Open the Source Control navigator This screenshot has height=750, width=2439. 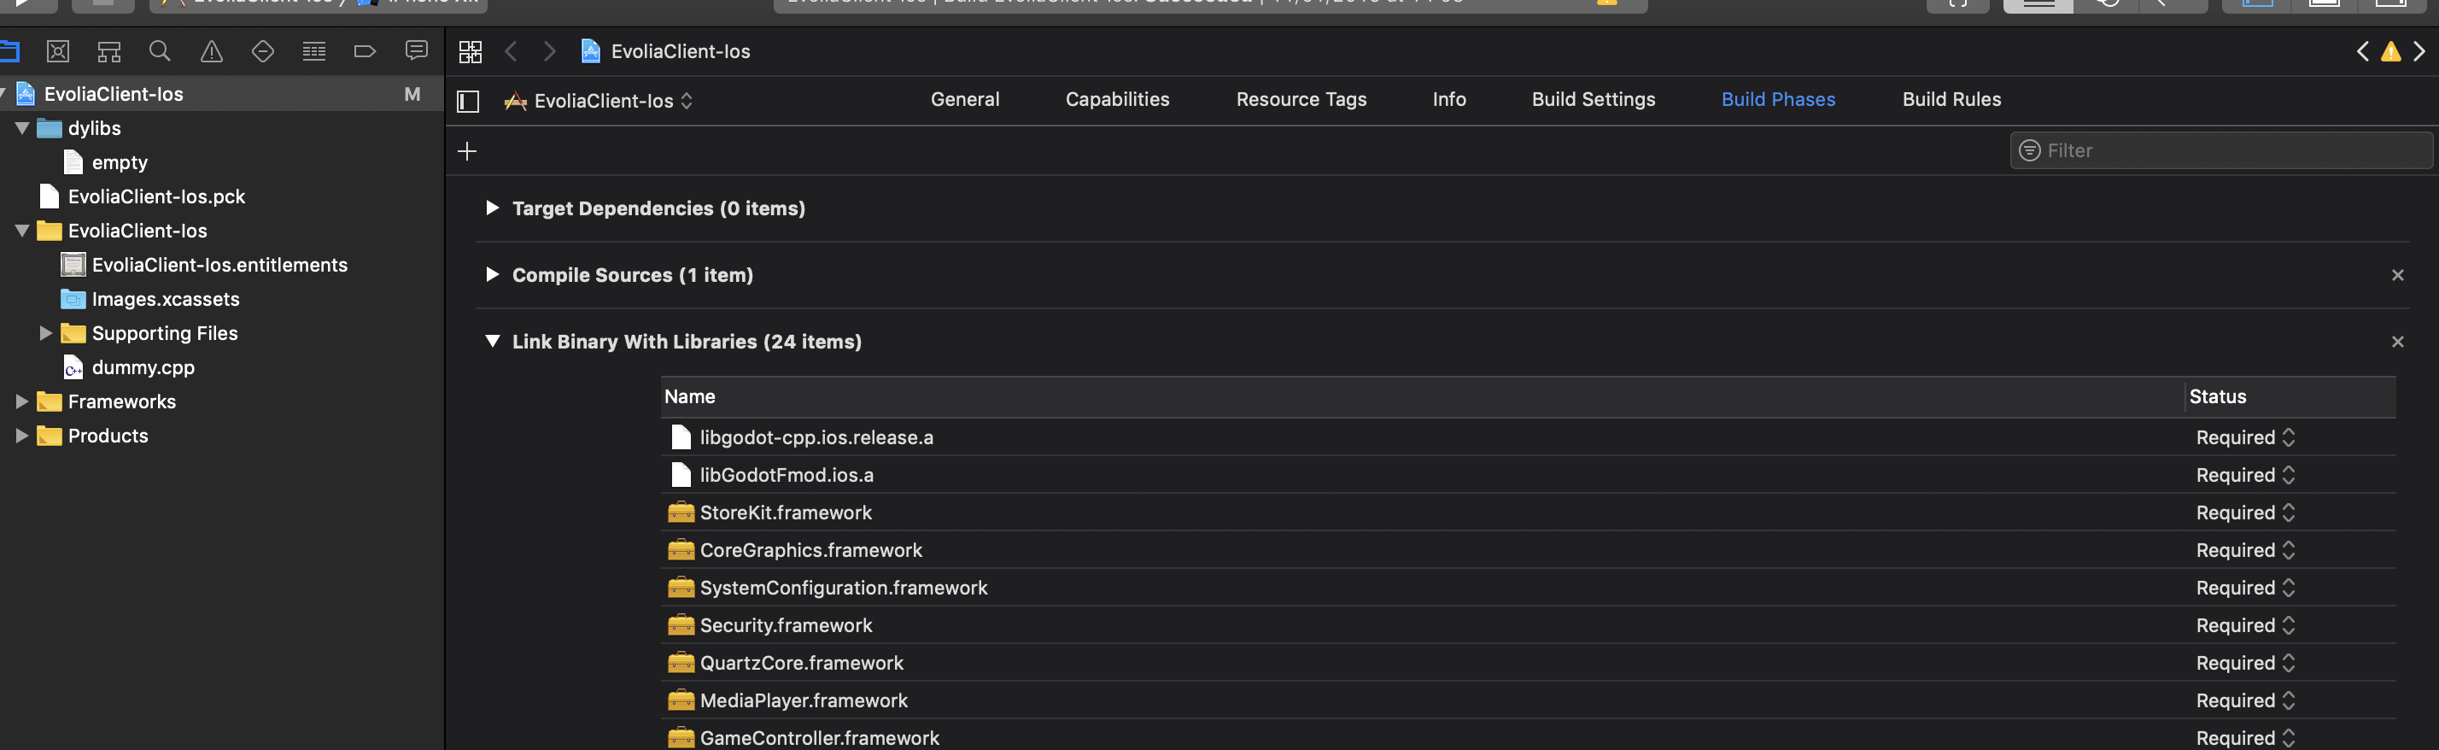tap(58, 51)
